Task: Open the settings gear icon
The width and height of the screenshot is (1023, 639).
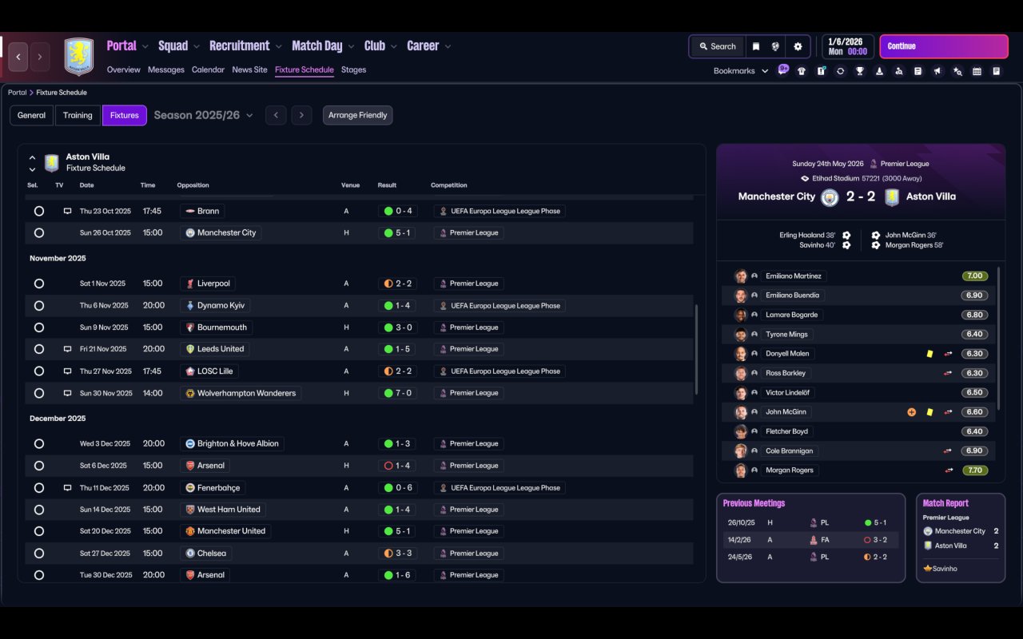Action: tap(798, 46)
